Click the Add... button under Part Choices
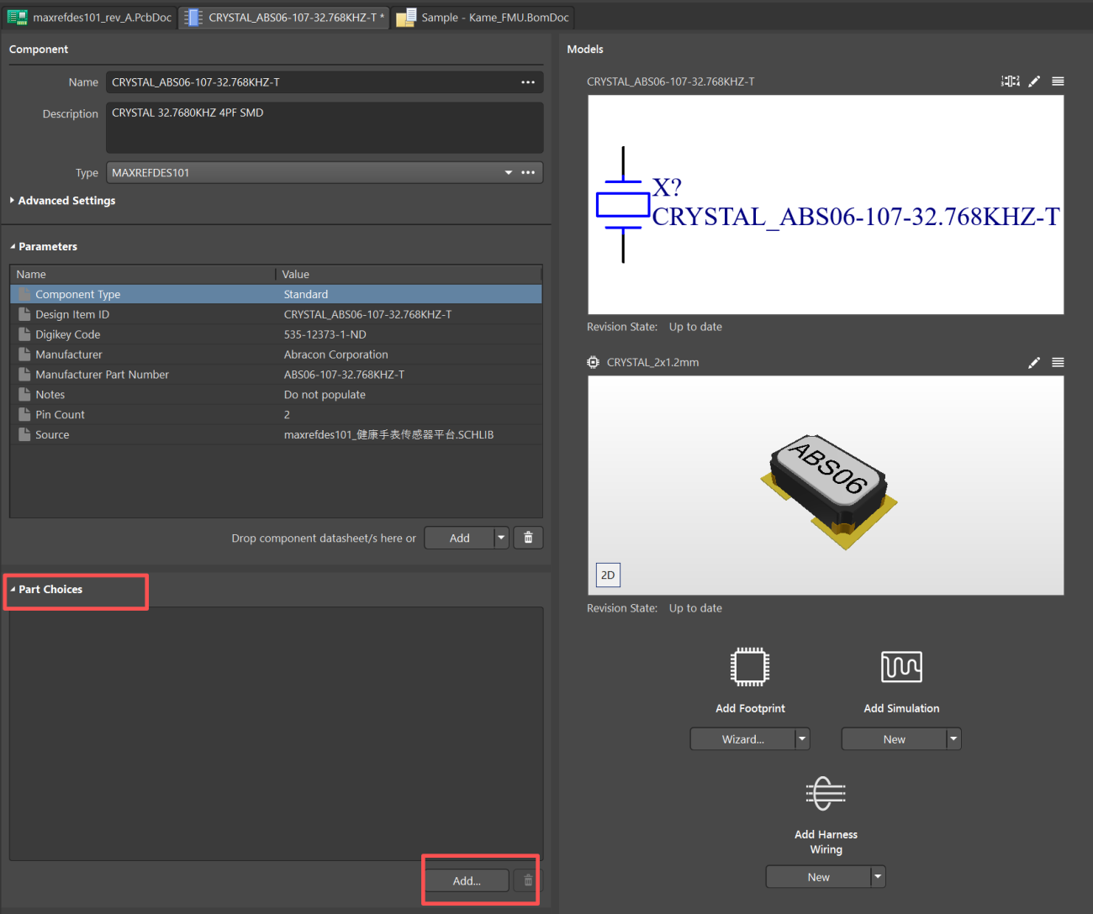The width and height of the screenshot is (1093, 914). tap(467, 880)
